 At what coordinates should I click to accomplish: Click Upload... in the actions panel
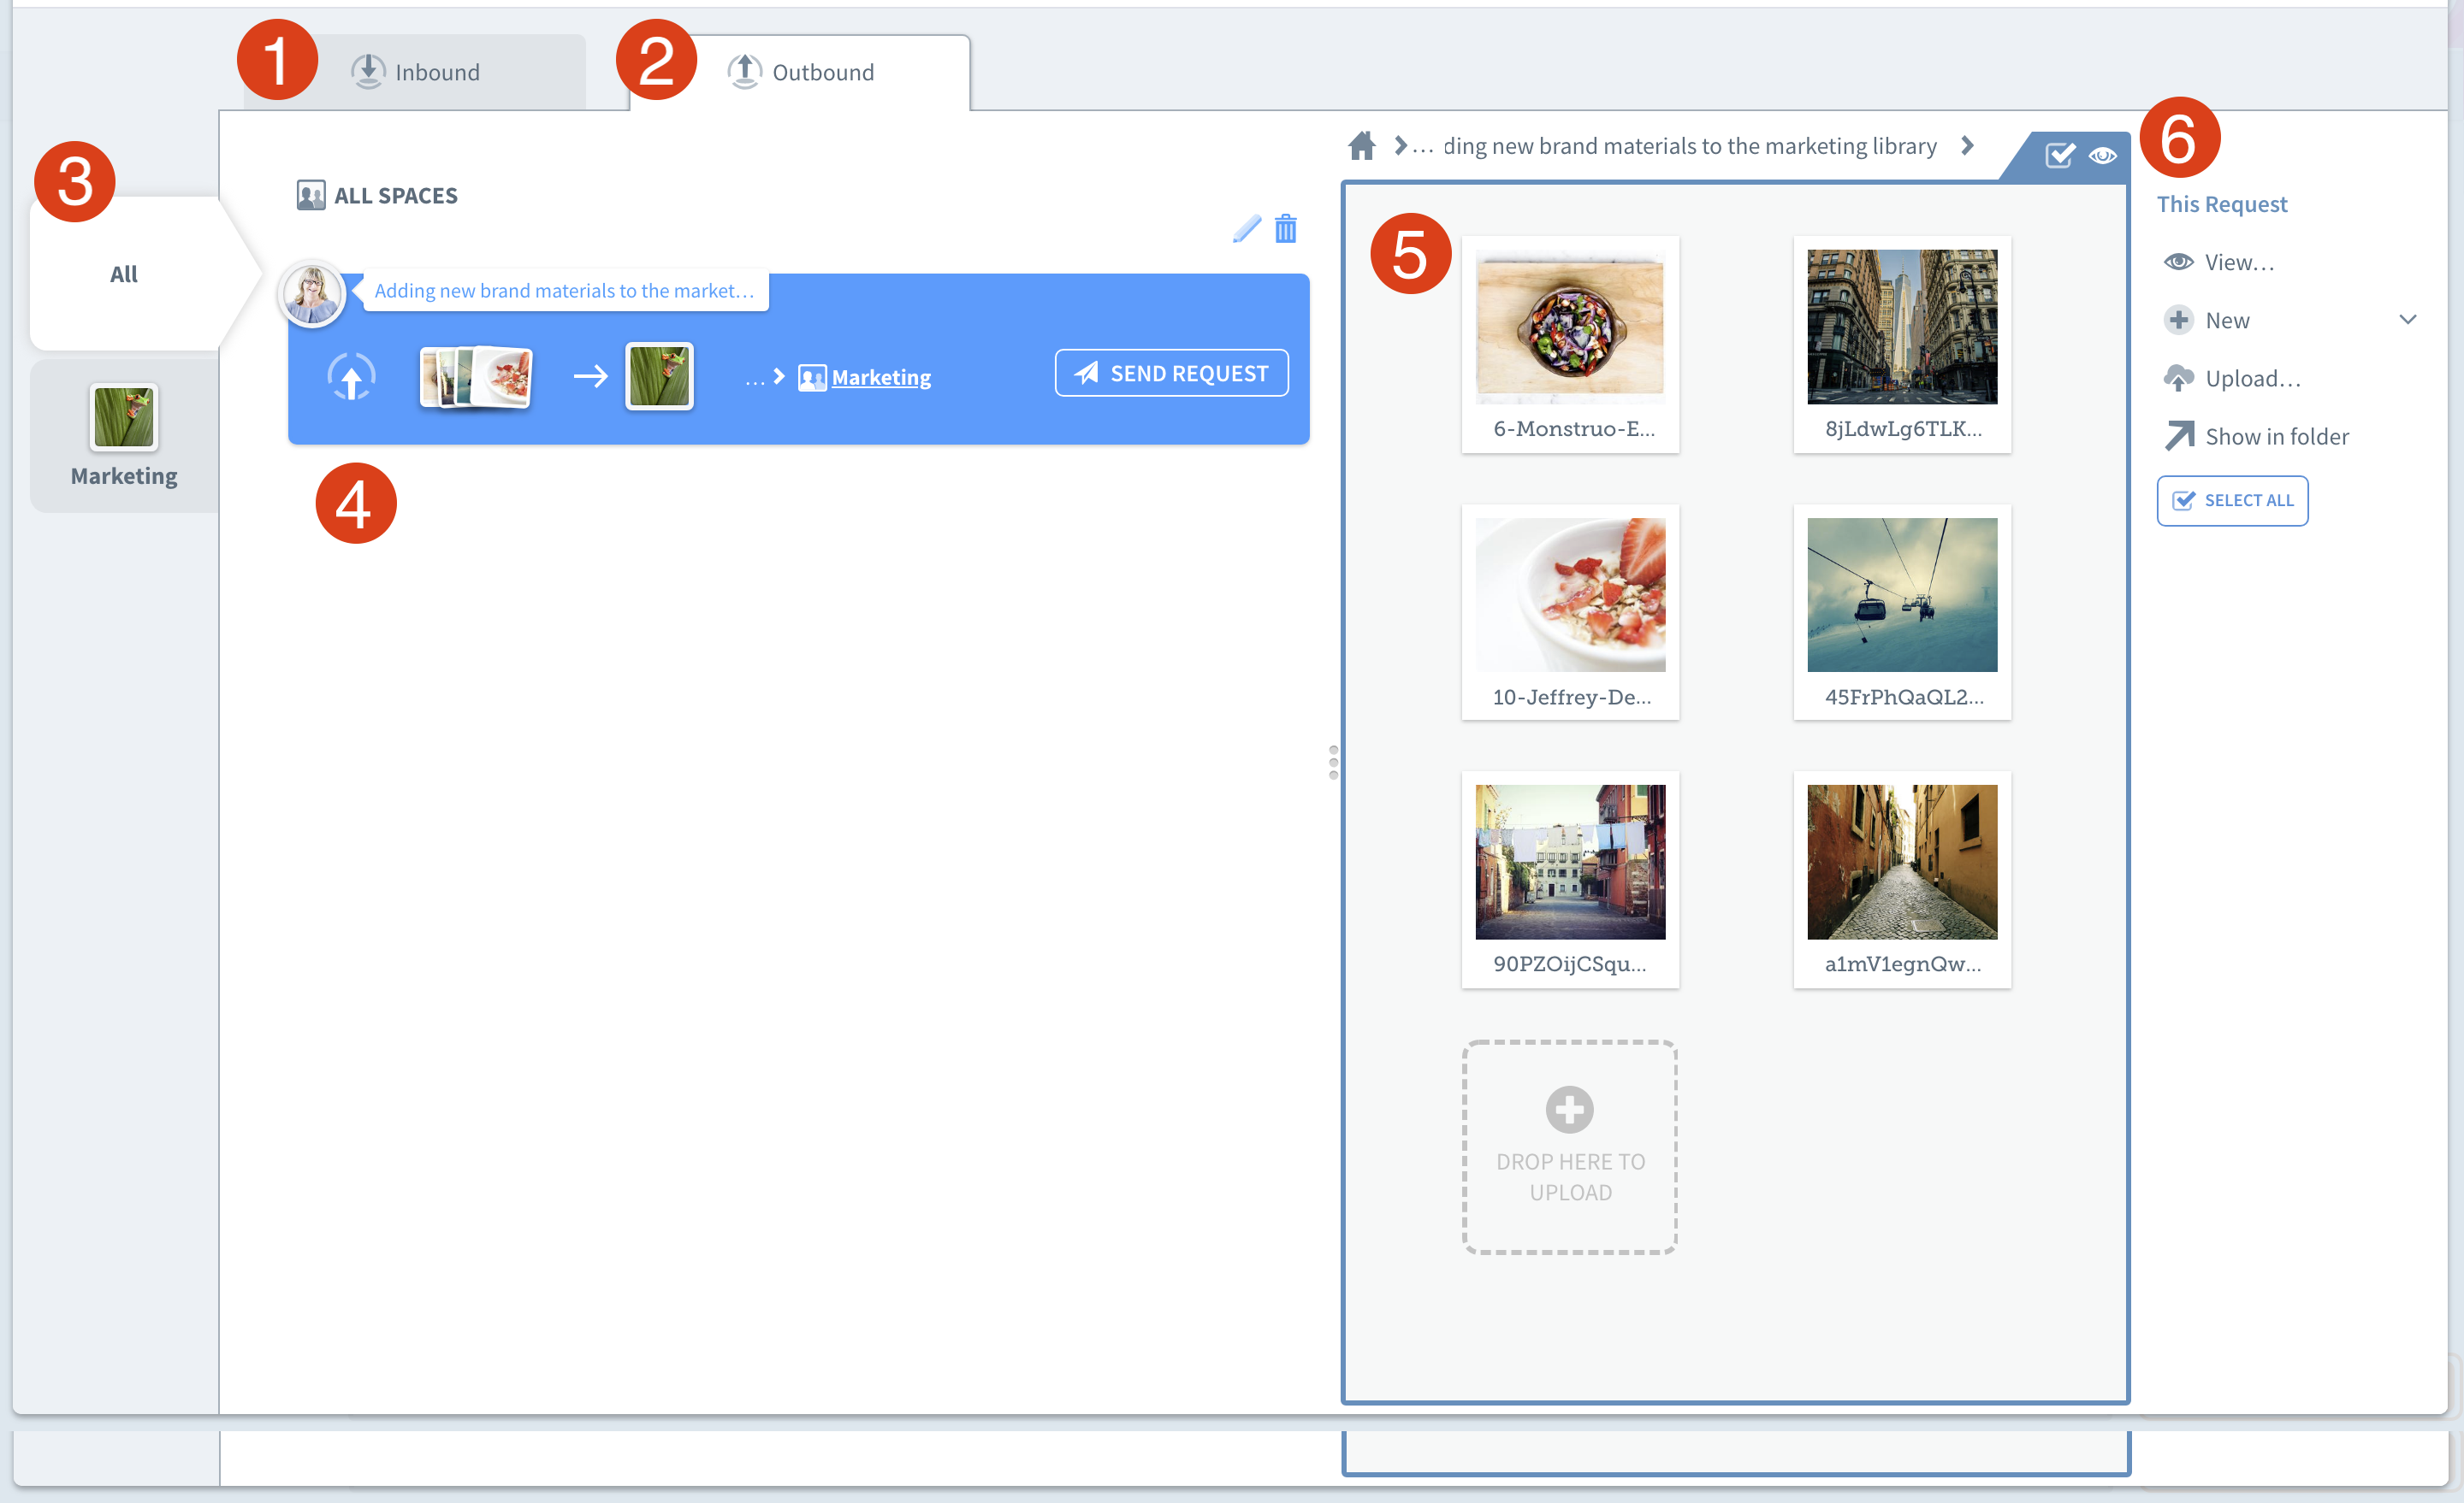coord(2232,379)
